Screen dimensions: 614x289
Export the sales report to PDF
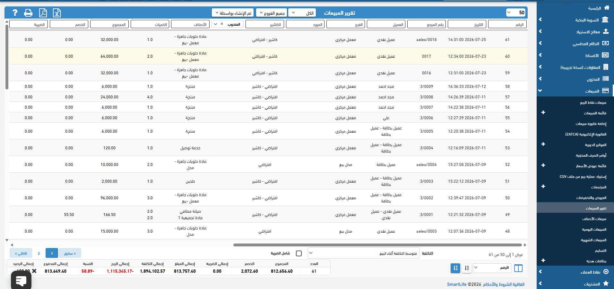click(x=43, y=13)
